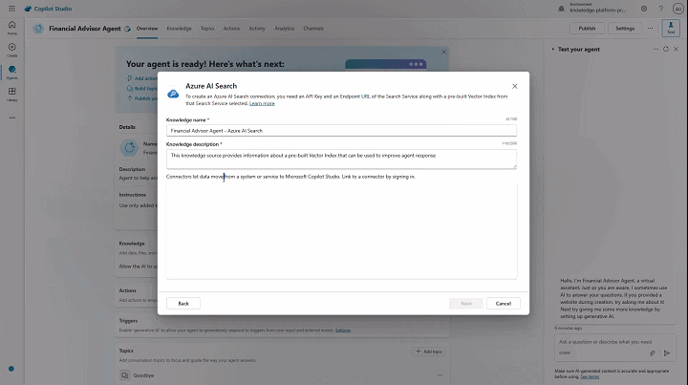This screenshot has width=688, height=385.
Task: Click the Knowledge name input field
Action: coord(341,130)
